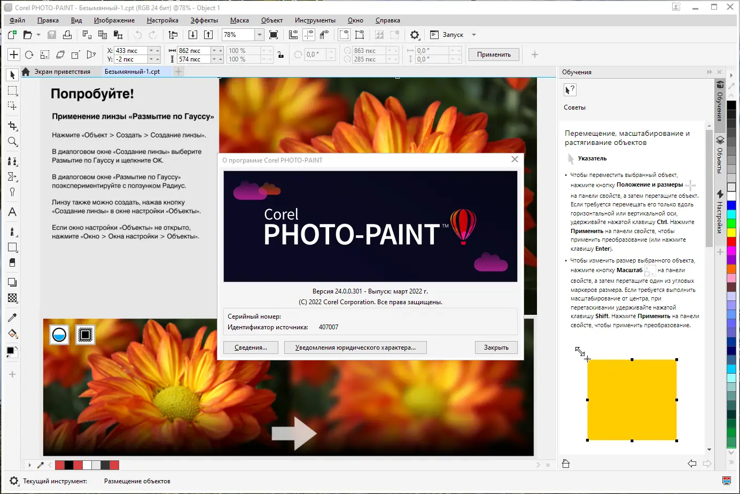The image size is (740, 494).
Task: Open the Объект menu
Action: [x=272, y=20]
